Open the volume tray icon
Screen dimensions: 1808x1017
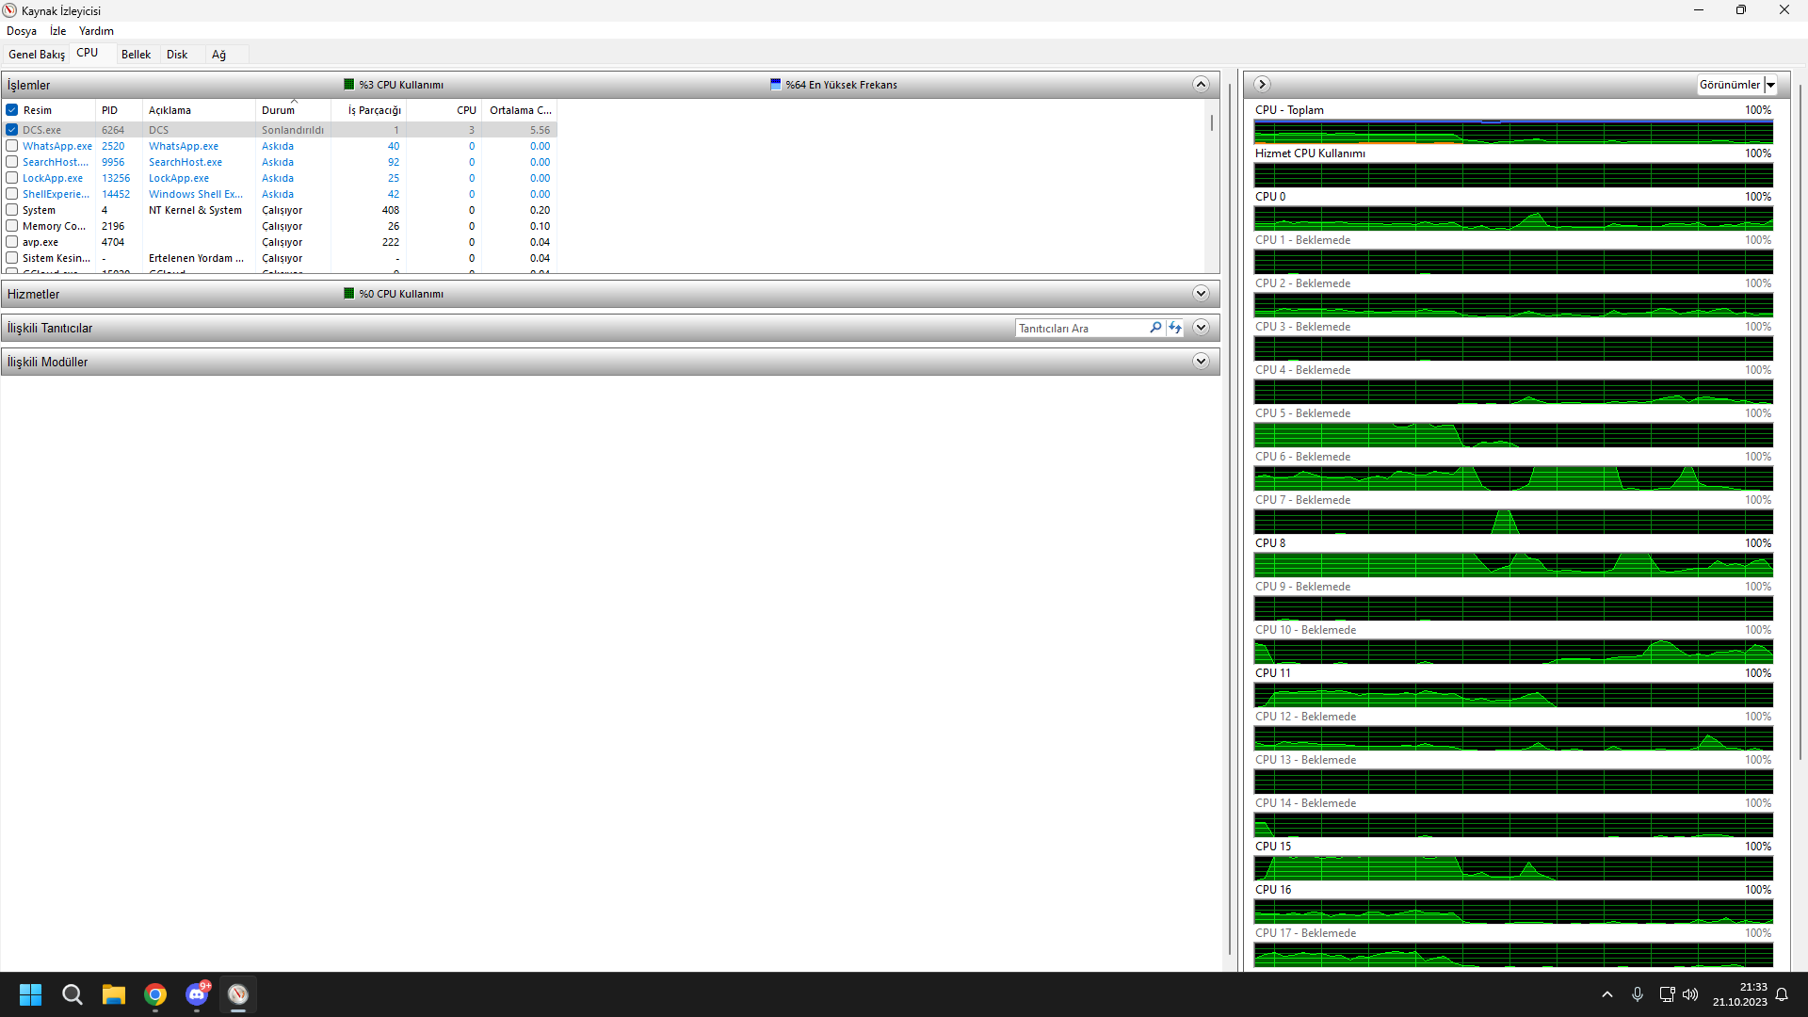[1690, 994]
